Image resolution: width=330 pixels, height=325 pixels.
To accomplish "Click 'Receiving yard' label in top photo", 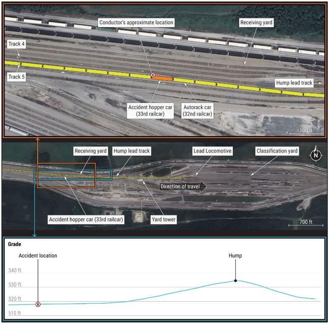I will 256,23.
